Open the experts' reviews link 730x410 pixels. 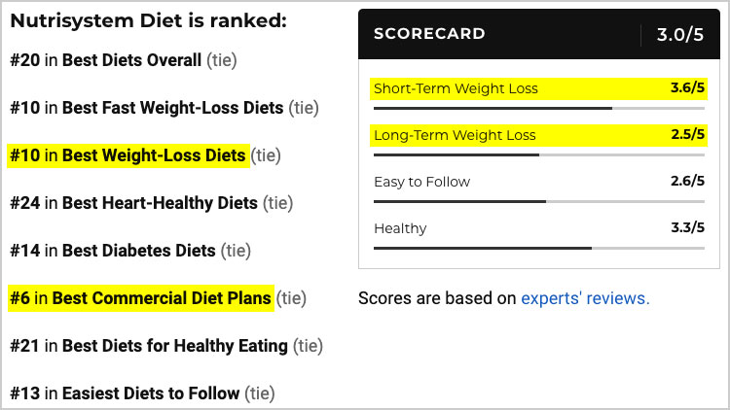[585, 298]
